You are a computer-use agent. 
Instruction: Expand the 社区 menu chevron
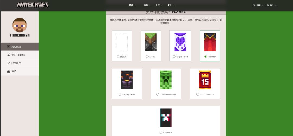coord(161,5)
